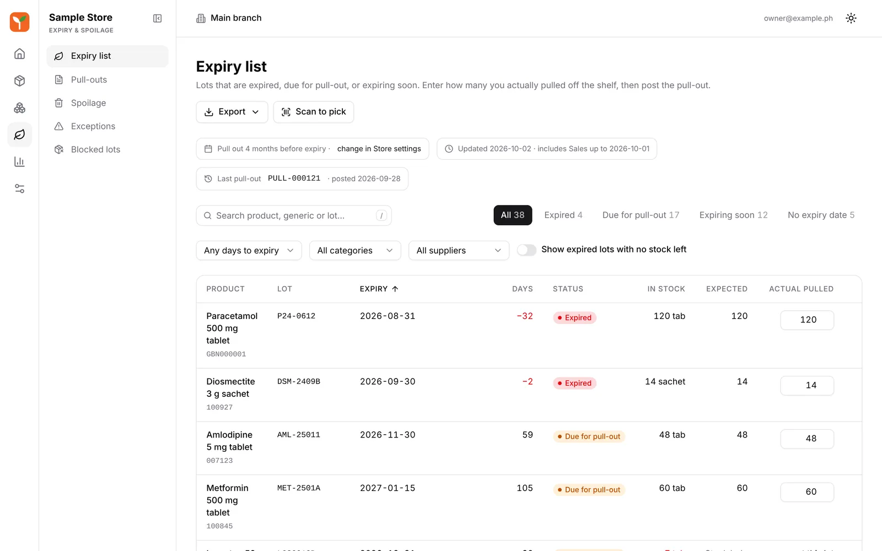Open Pull-outs in the sidebar
882x551 pixels.
[107, 79]
